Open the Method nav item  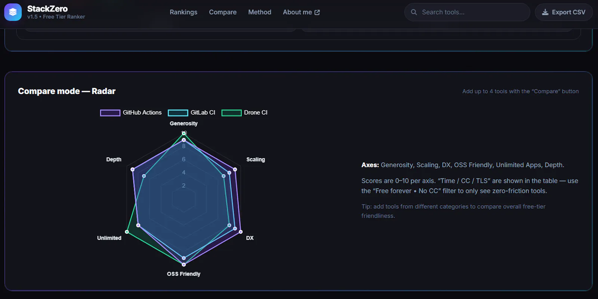click(260, 12)
